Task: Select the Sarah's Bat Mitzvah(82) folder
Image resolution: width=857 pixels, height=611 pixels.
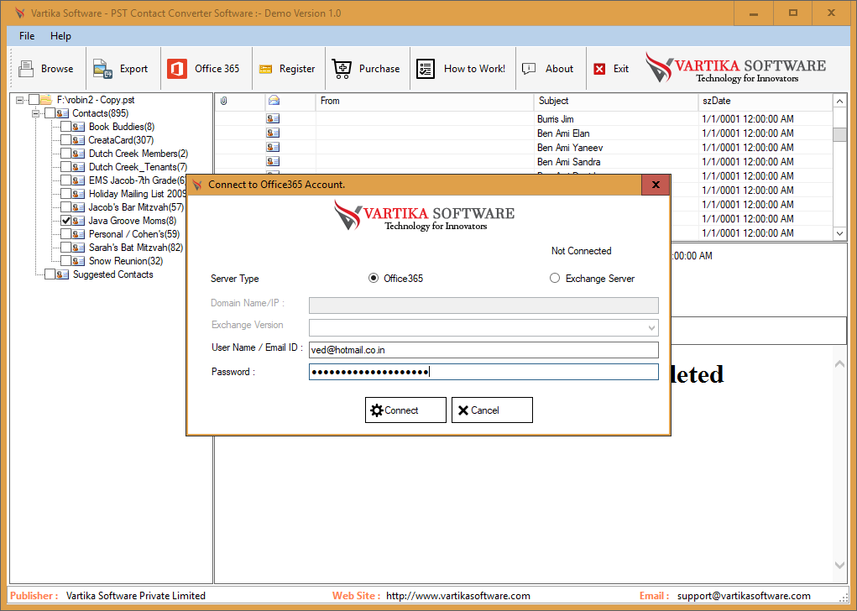Action: click(x=135, y=248)
